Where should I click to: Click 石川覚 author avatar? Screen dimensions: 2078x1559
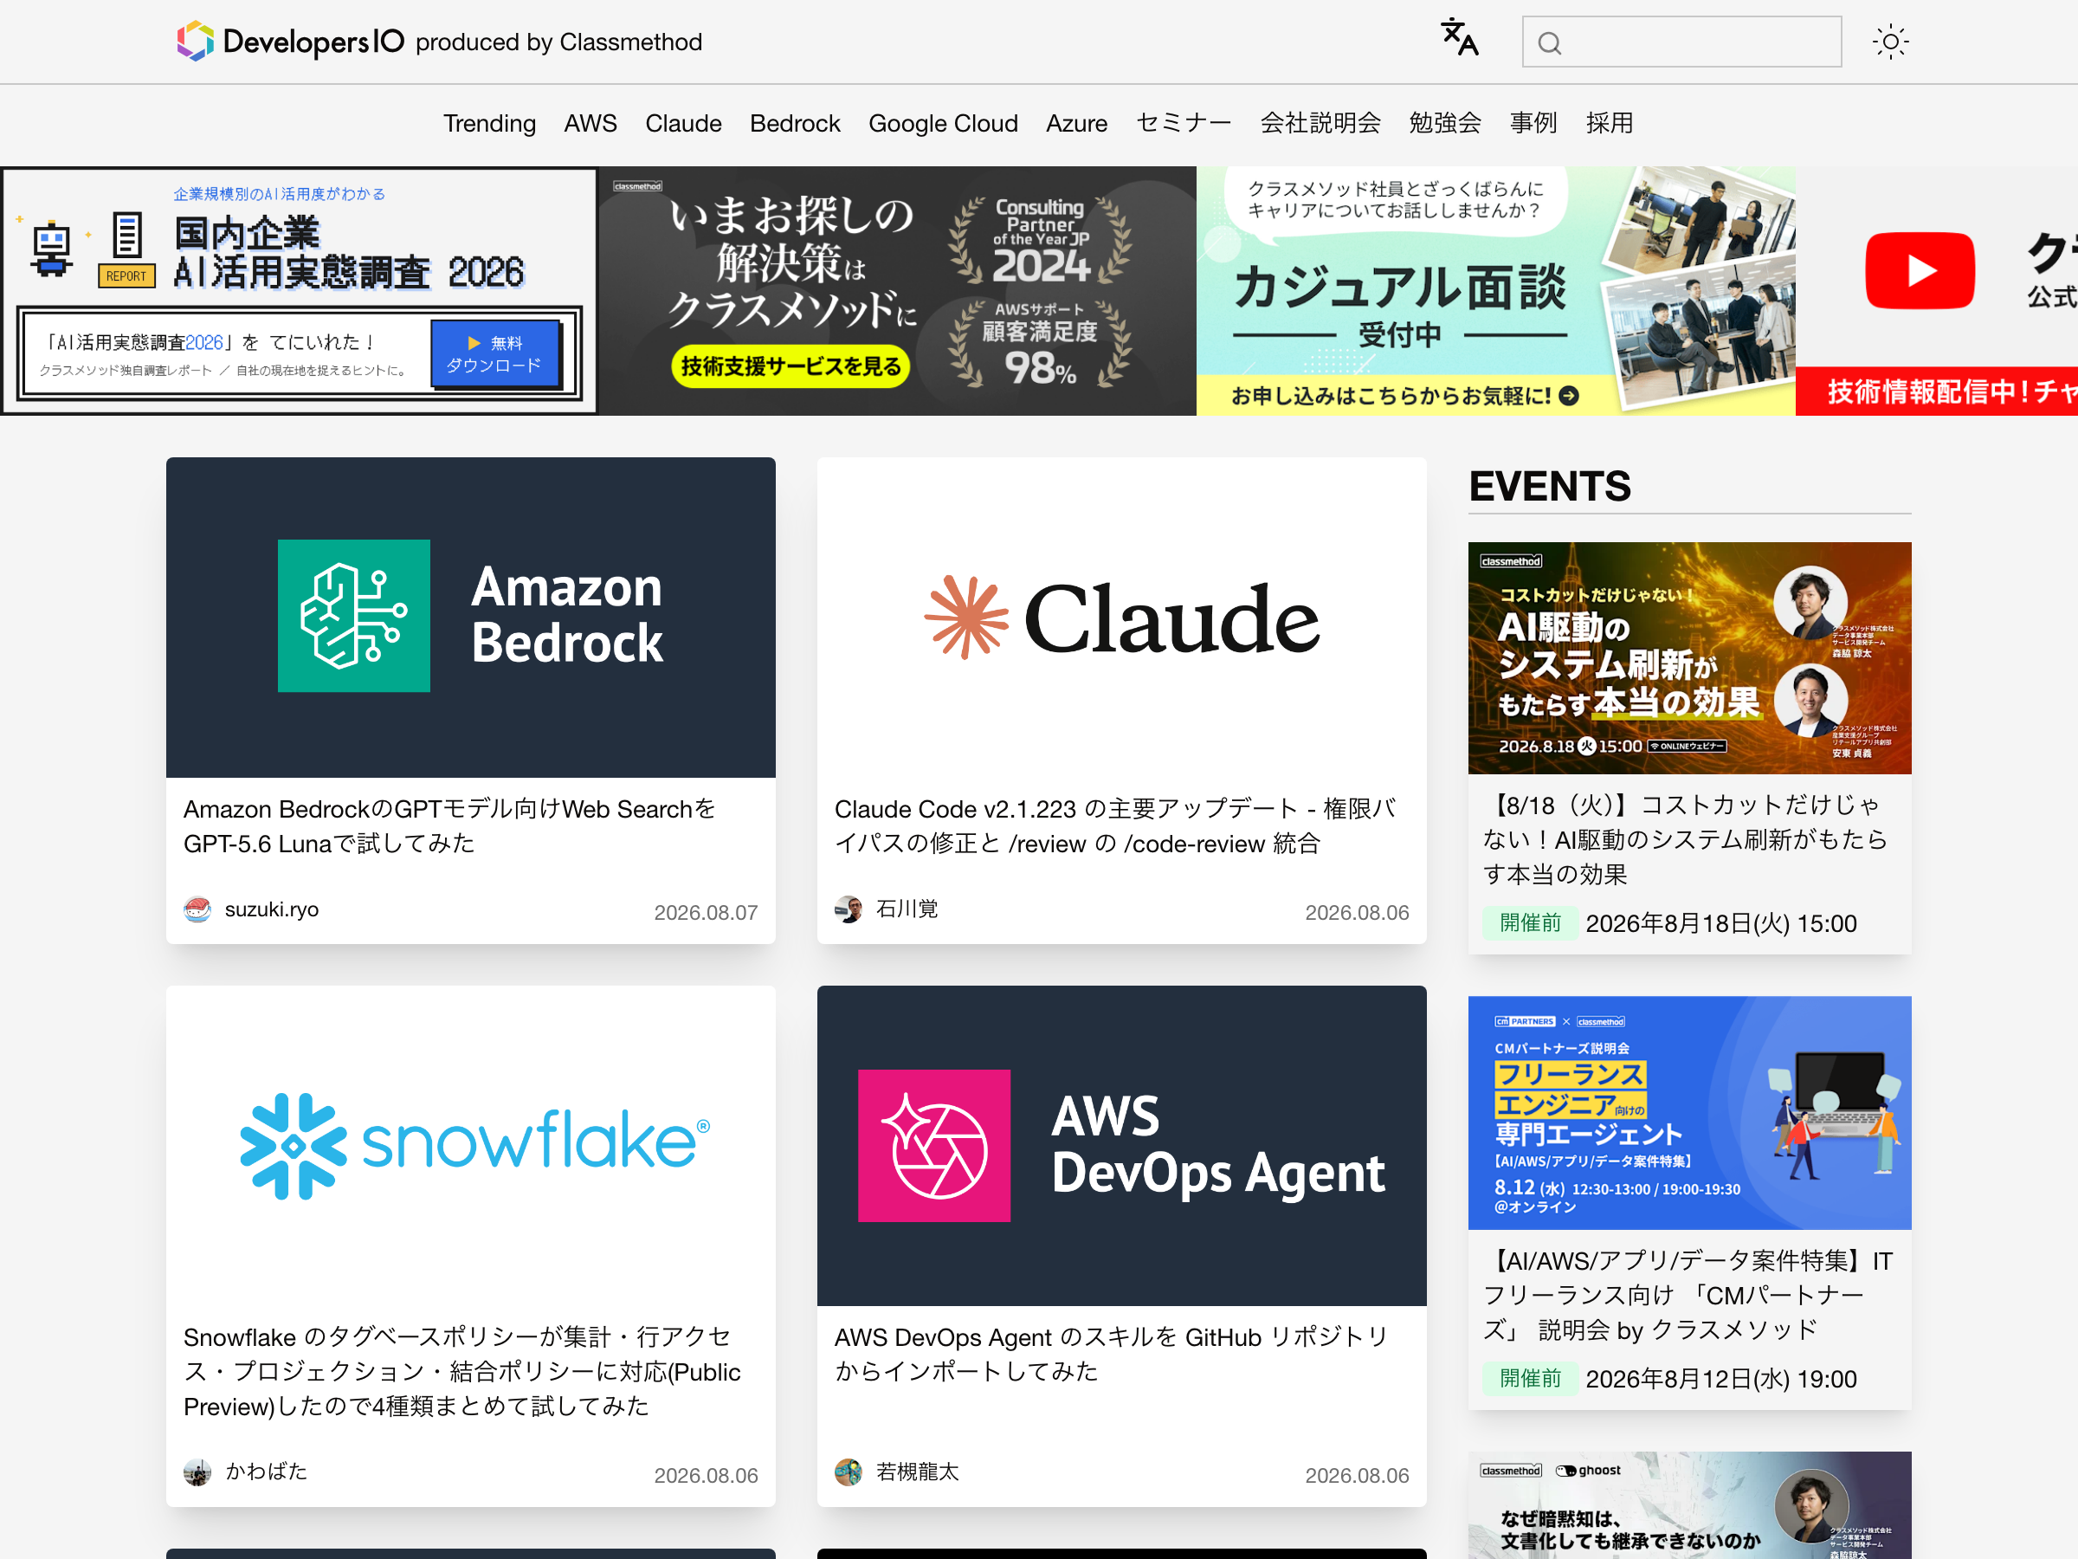[x=849, y=909]
